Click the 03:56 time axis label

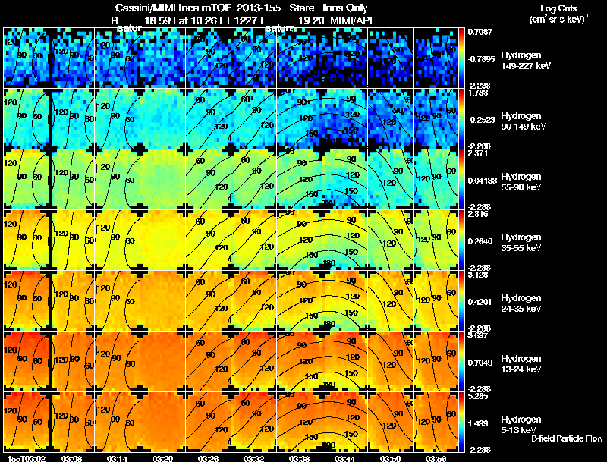[436, 458]
